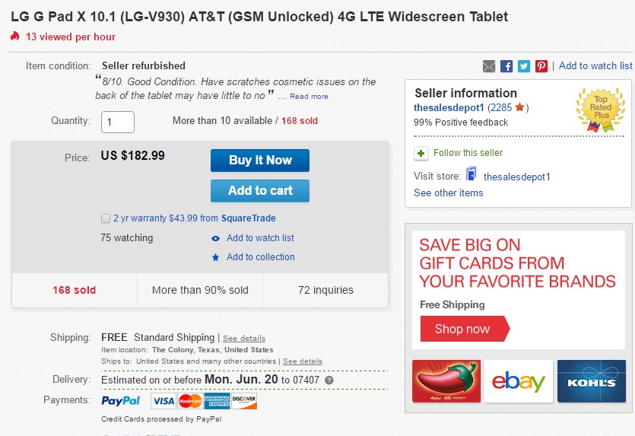This screenshot has width=635, height=436.
Task: Click Shop now in gift card ad
Action: [463, 329]
